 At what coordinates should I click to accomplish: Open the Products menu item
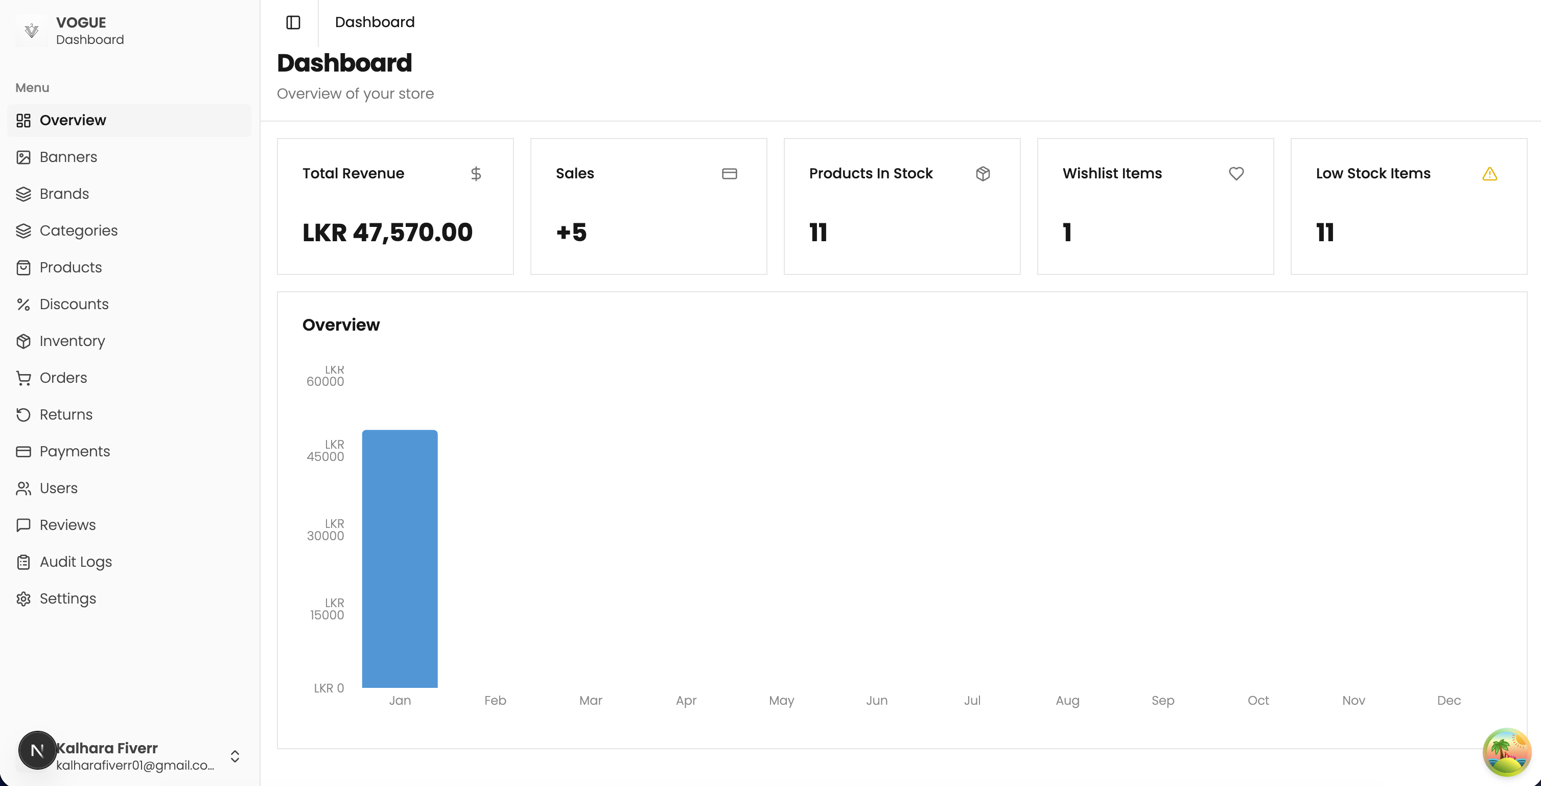point(71,267)
